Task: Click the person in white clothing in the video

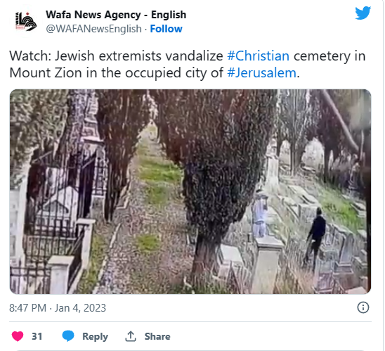Action: [259, 214]
